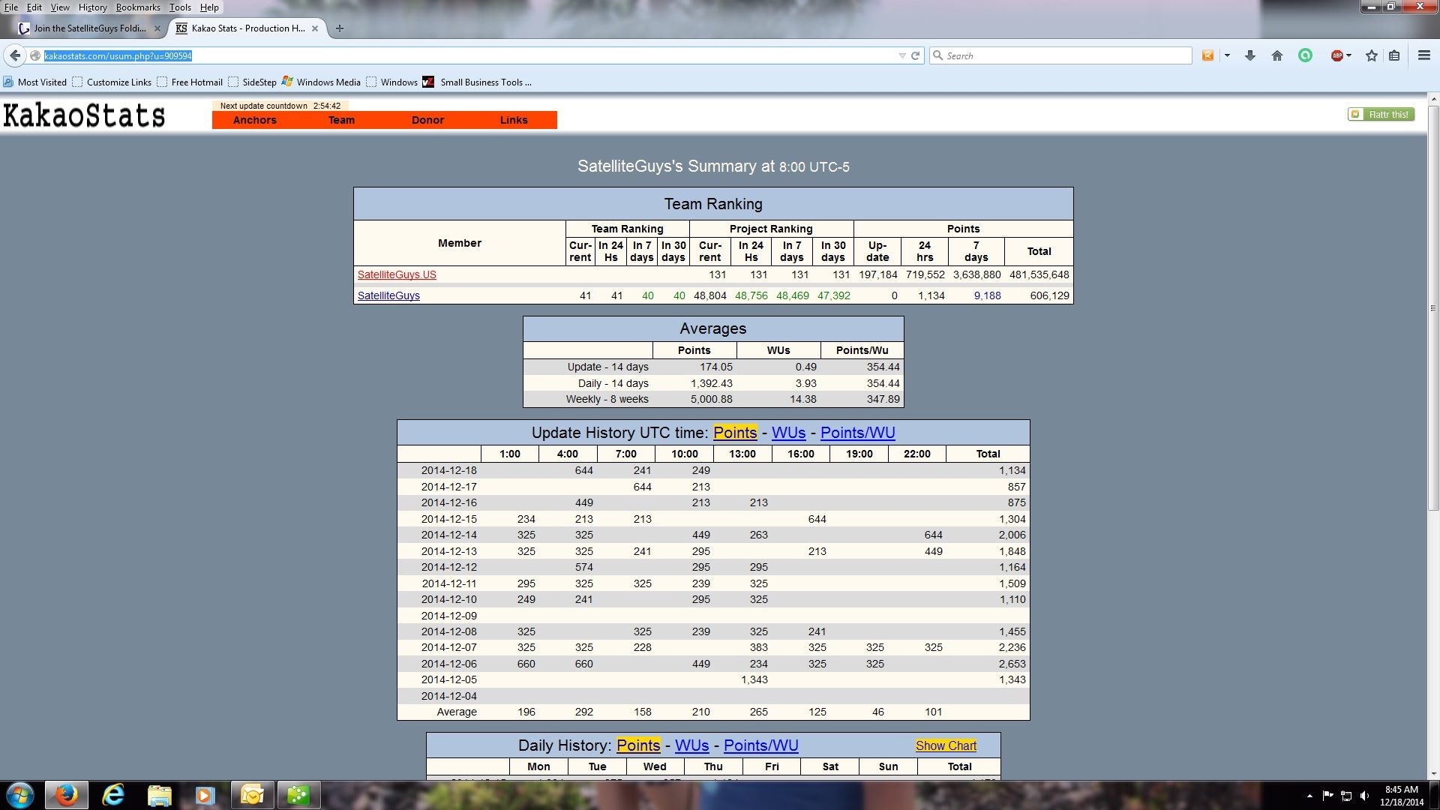Open the Action Center flag icon
The height and width of the screenshot is (810, 1440).
click(1327, 796)
